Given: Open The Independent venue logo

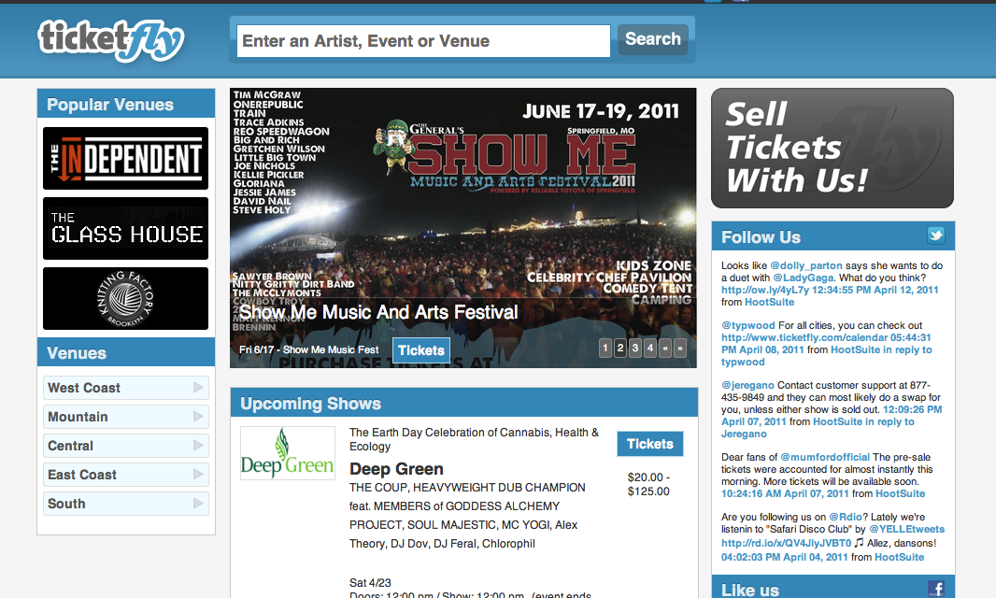Looking at the screenshot, I should coord(126,158).
